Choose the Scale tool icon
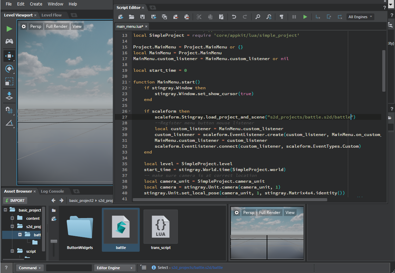395x273 pixels. coord(9,81)
